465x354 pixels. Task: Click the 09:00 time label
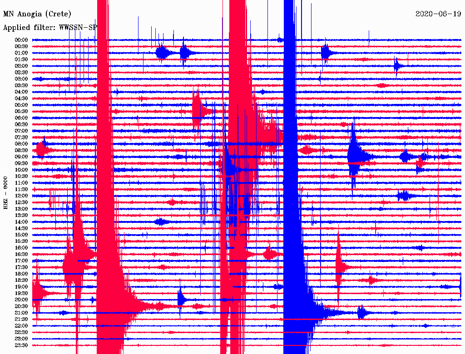point(21,157)
